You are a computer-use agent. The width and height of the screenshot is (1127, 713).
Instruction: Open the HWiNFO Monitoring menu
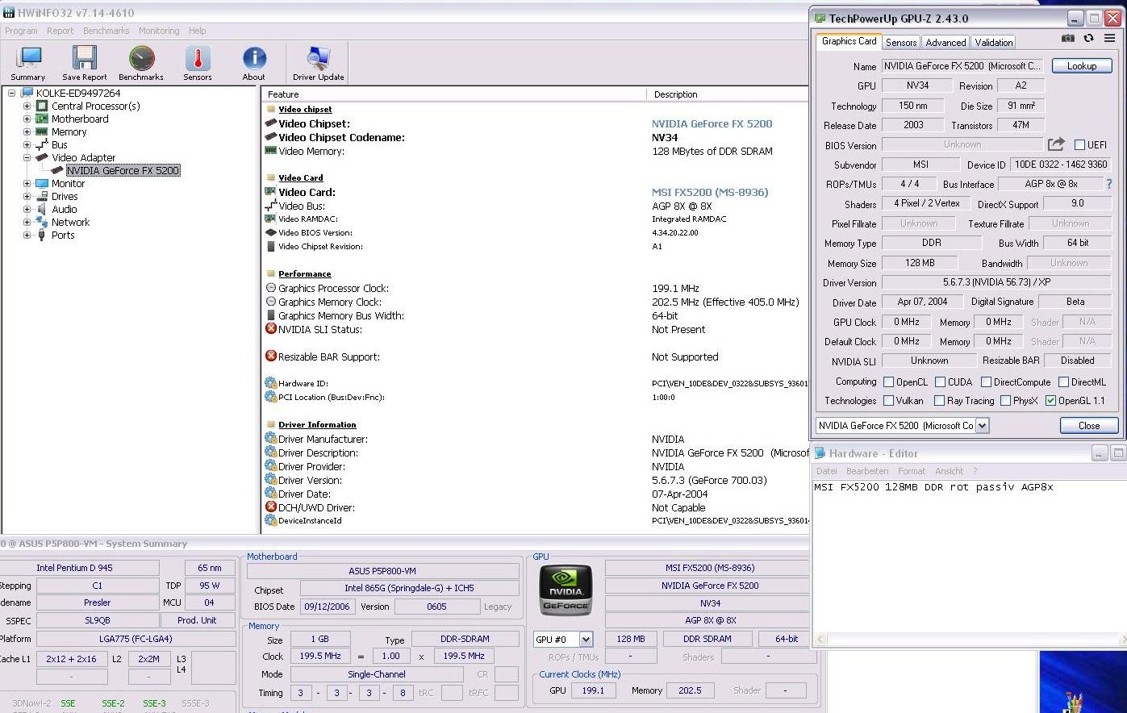(159, 31)
